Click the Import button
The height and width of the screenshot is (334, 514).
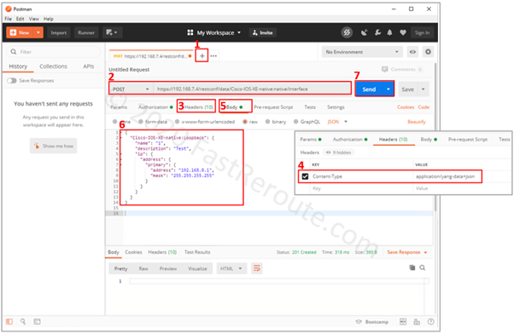[x=59, y=32]
